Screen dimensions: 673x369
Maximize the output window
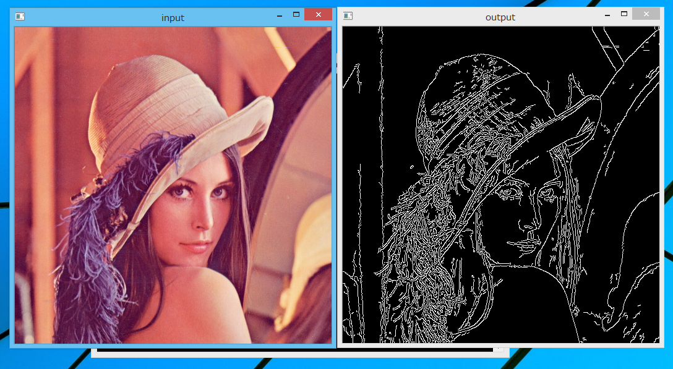point(624,14)
